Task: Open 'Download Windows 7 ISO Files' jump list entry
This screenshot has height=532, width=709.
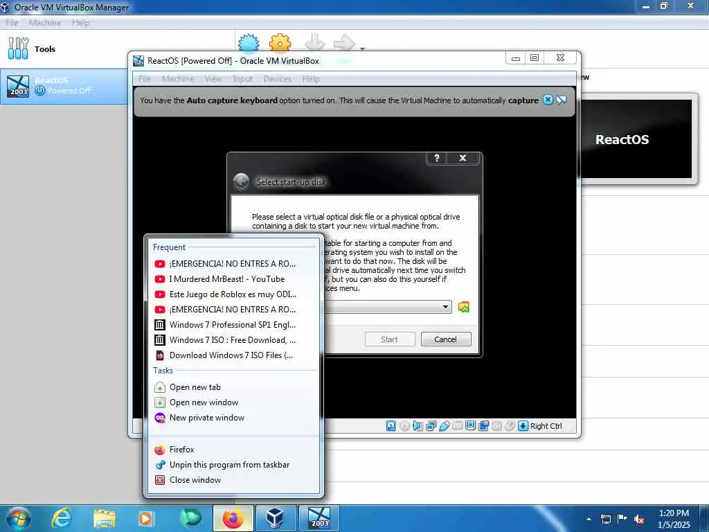Action: pyautogui.click(x=233, y=355)
